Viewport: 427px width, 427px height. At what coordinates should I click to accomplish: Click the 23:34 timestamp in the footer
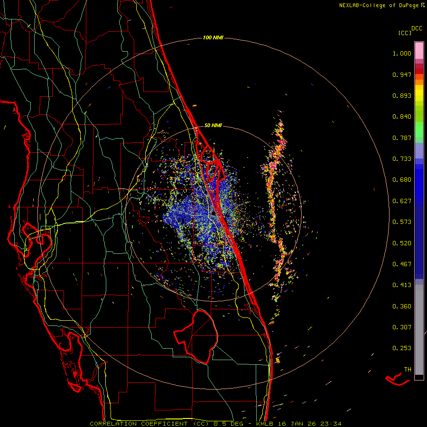pos(331,424)
